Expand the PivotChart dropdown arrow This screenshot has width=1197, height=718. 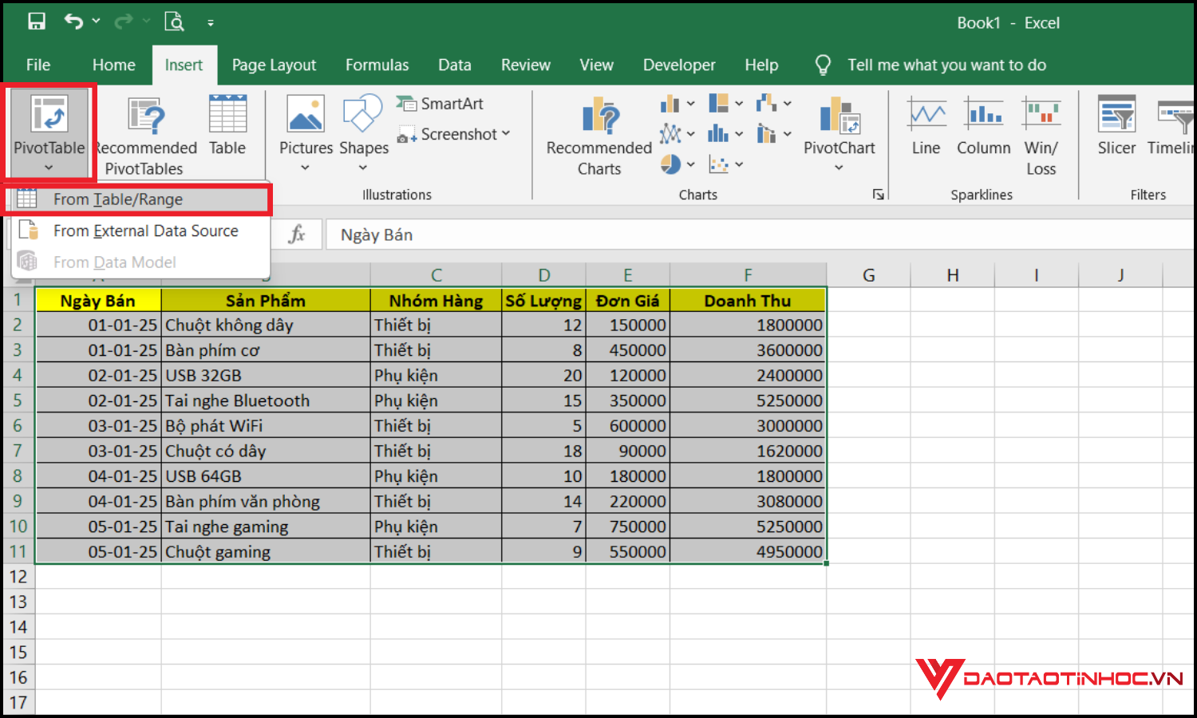(839, 168)
